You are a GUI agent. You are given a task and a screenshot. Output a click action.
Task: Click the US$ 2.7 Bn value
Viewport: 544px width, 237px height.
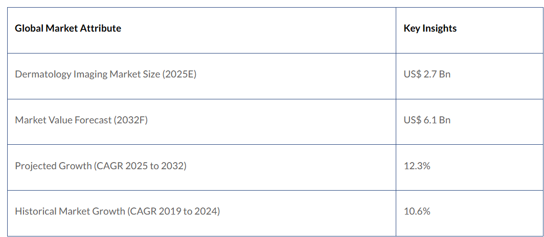point(427,74)
